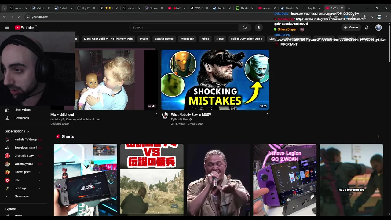Viewport: 391px width, 220px height.
Task: Click the Karbala TV Group channel avatar
Action: (x=7, y=139)
